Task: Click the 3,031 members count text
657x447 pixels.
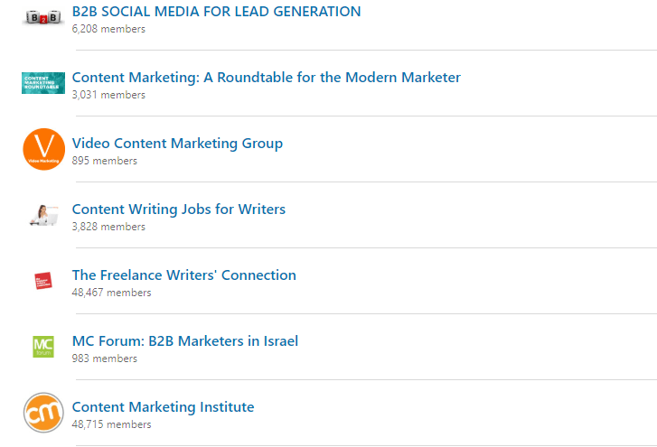Action: pos(108,95)
